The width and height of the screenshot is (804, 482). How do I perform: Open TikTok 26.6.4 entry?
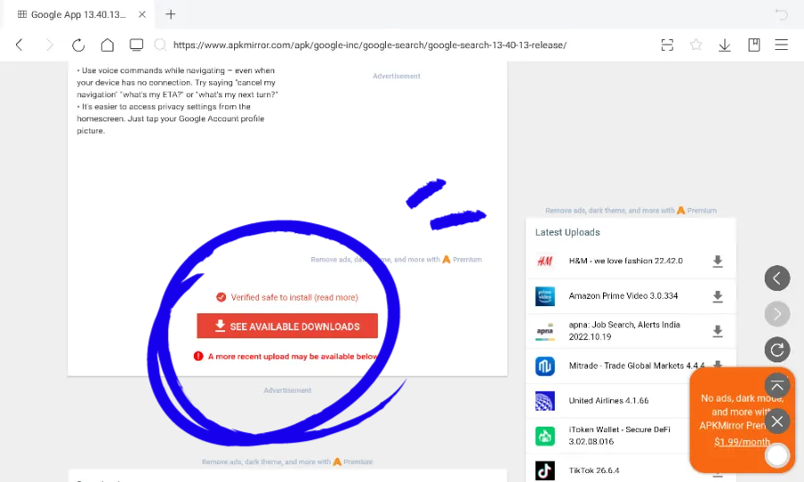pos(594,470)
